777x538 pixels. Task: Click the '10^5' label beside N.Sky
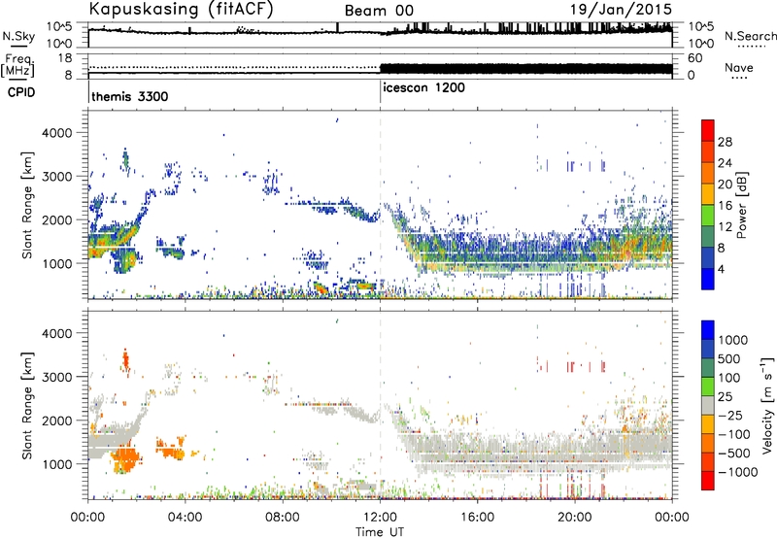[x=59, y=27]
